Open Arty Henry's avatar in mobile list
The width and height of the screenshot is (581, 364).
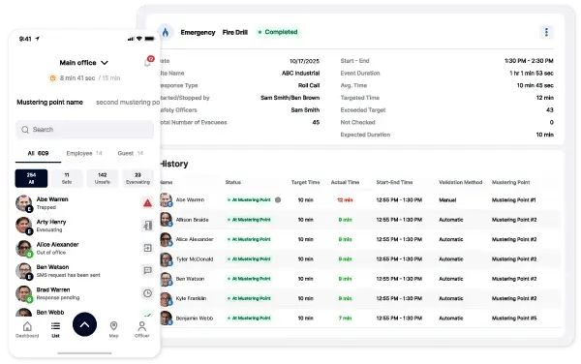24,226
